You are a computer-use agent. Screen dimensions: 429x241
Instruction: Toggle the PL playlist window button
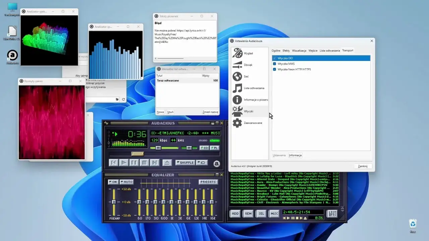coord(214,148)
